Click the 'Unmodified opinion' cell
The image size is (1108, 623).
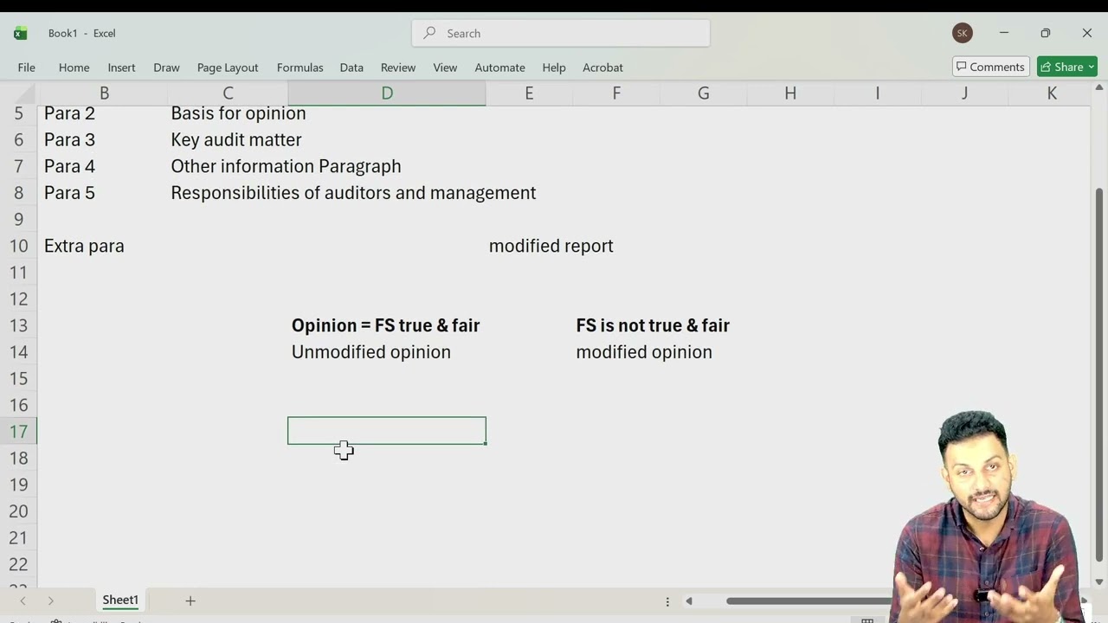(x=387, y=352)
